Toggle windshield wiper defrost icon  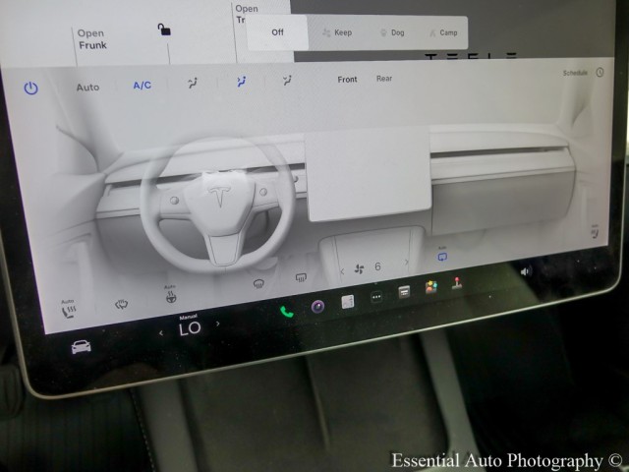121,305
